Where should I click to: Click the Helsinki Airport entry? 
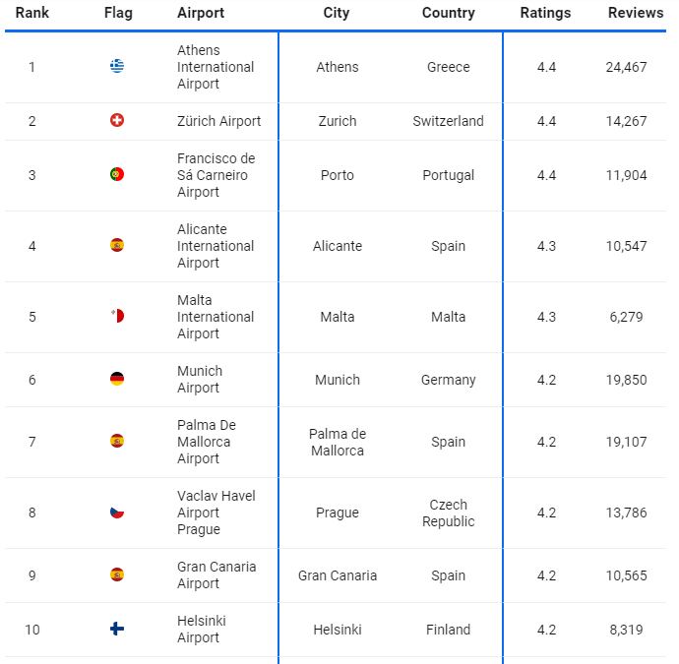202,630
